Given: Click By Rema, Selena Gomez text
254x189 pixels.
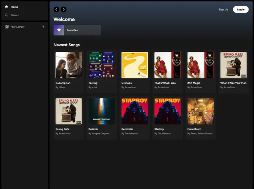Looking at the screenshot, I should (x=200, y=134).
